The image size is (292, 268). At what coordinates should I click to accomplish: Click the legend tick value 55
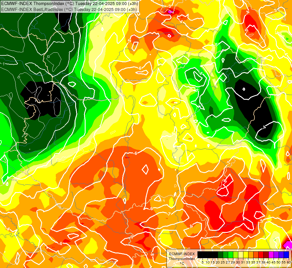[284, 262]
